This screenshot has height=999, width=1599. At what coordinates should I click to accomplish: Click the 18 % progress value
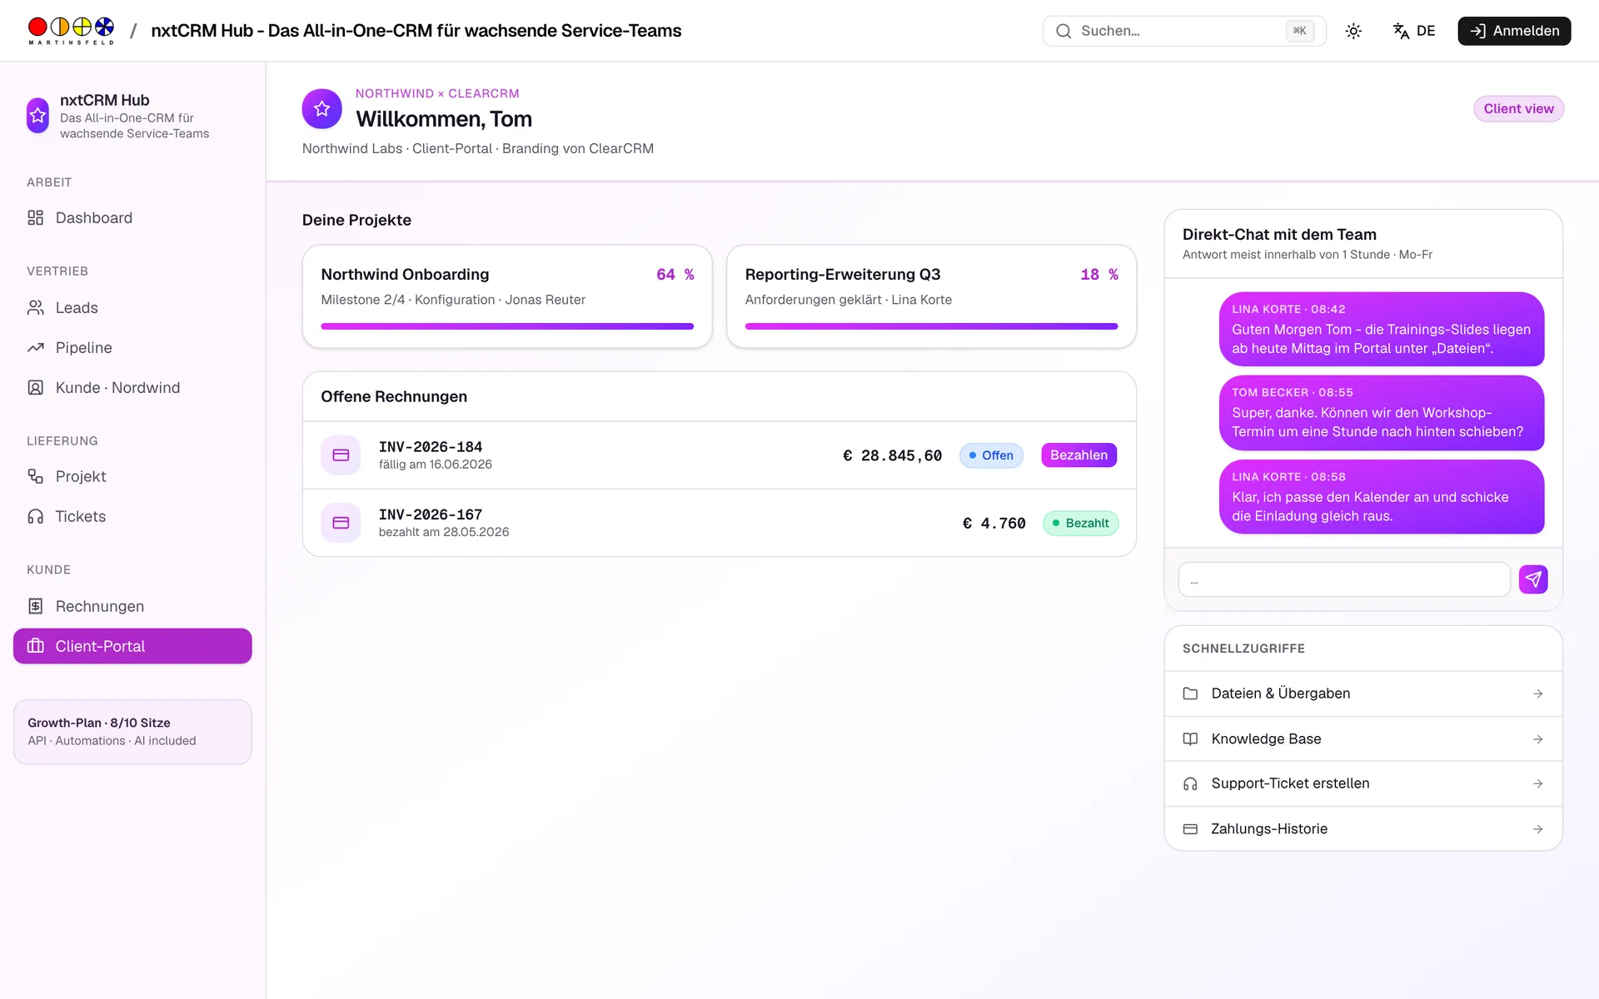tap(1099, 275)
